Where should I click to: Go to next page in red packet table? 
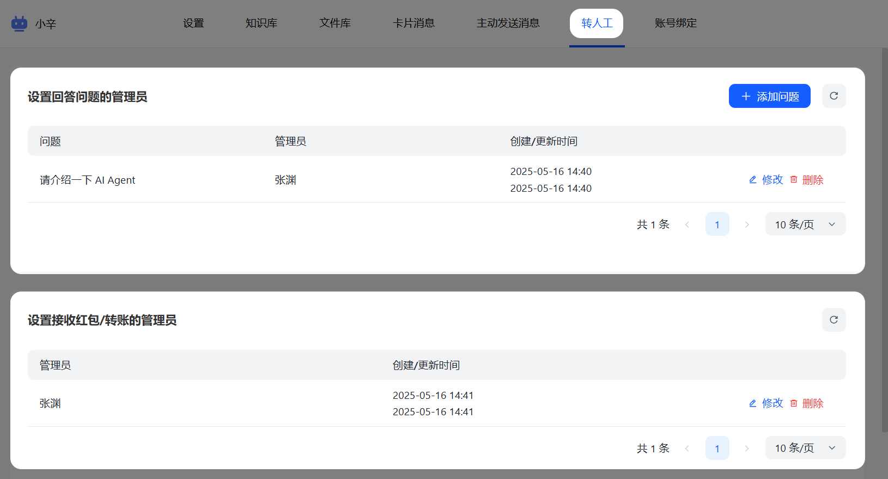(747, 448)
